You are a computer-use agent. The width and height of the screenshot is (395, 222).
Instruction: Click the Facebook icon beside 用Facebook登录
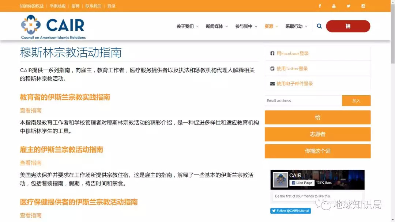point(272,53)
